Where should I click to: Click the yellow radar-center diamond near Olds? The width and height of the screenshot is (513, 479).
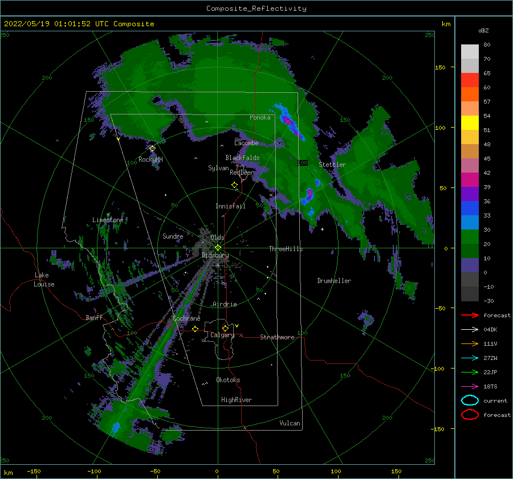pos(218,248)
